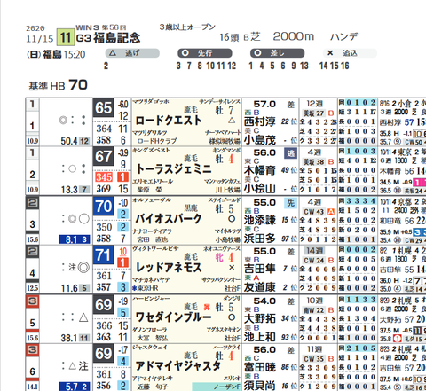Click jockey name 木幡育

pyautogui.click(x=259, y=170)
